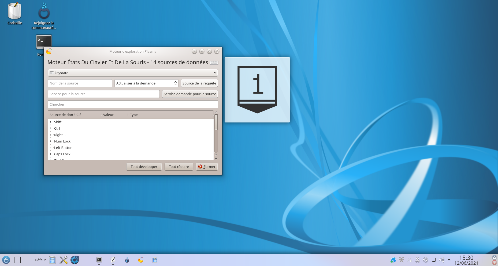This screenshot has height=266, width=498.
Task: Click the red power logout icon
Action: point(495,263)
